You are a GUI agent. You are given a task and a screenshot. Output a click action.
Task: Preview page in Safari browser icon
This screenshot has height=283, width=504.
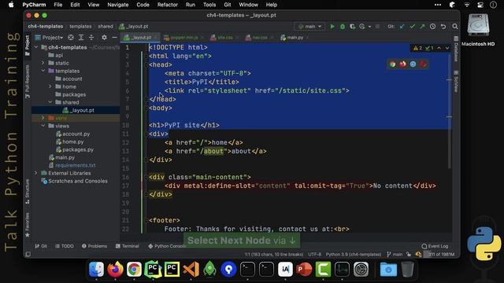tap(413, 64)
